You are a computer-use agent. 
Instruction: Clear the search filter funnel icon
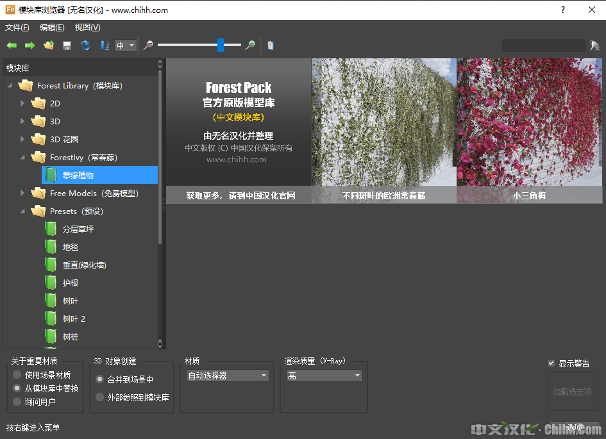(x=594, y=46)
